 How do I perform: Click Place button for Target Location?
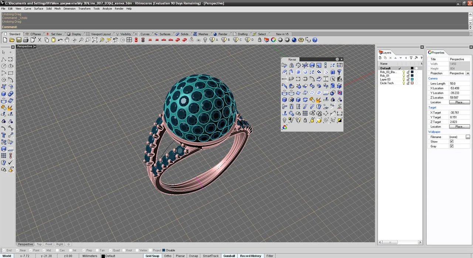tap(459, 126)
